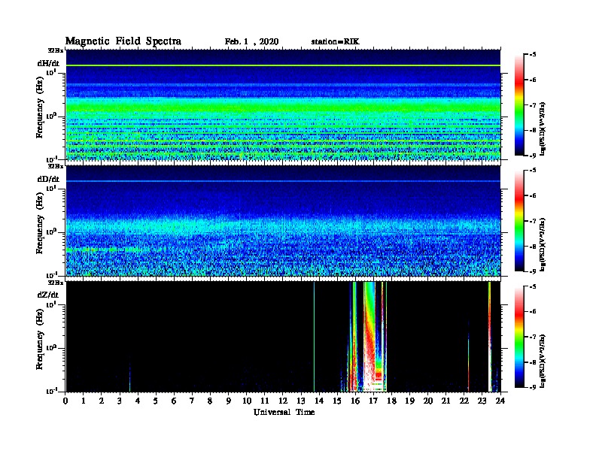
Task: Click the -5 value on dH/dt color scale
Action: [533, 55]
